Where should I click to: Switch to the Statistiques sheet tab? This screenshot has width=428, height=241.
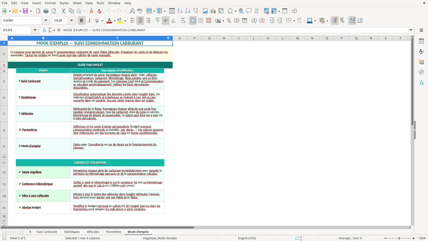pyautogui.click(x=72, y=232)
